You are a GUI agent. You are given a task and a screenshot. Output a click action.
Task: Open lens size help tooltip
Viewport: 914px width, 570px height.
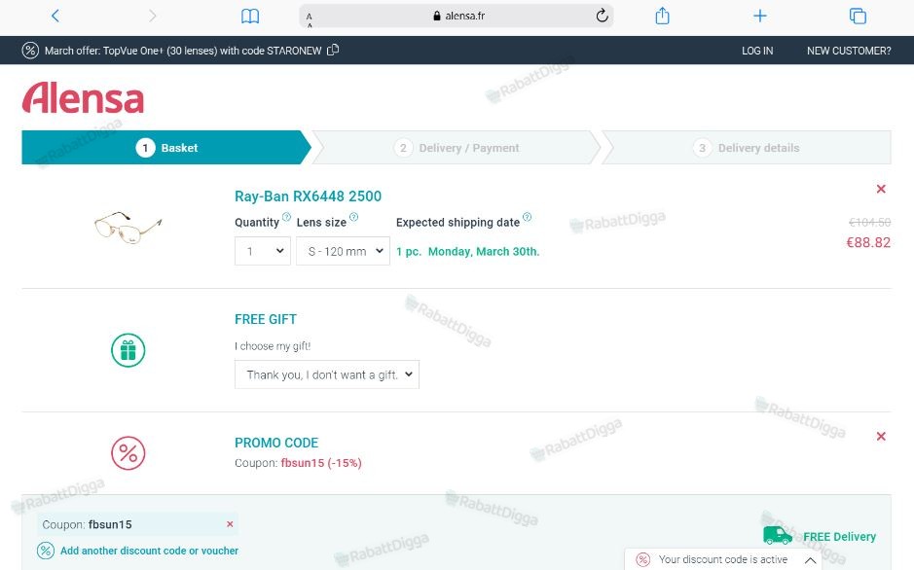[353, 217]
